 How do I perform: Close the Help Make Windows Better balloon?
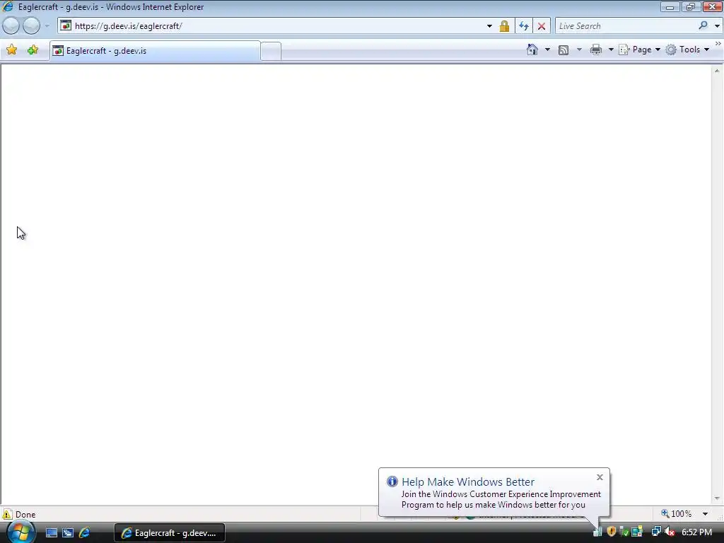point(600,477)
